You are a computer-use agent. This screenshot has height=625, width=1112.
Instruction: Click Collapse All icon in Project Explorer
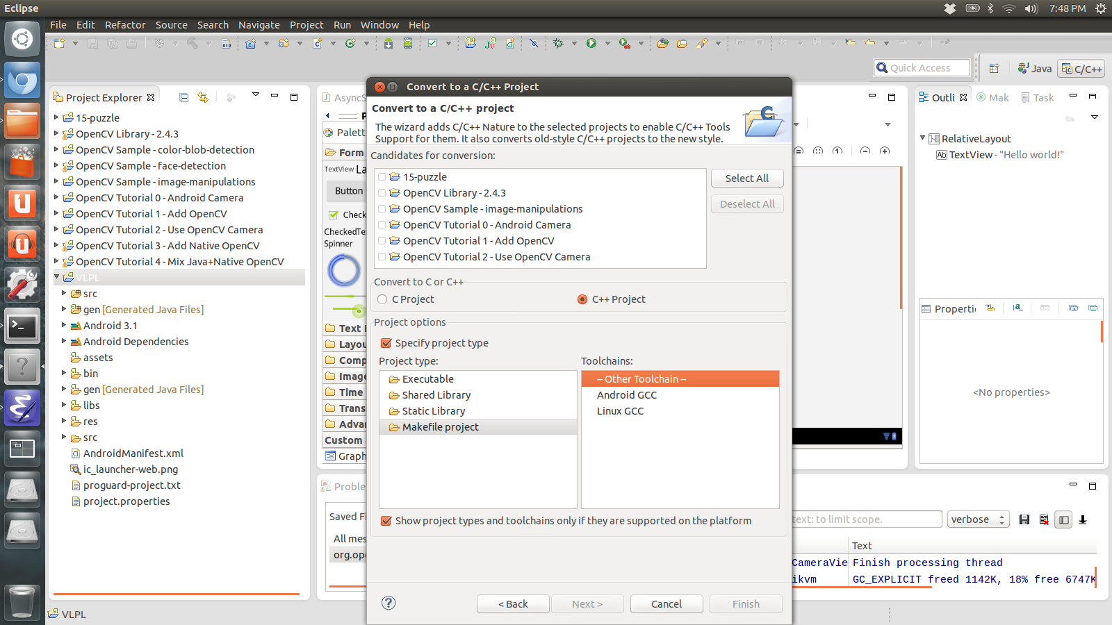point(183,98)
